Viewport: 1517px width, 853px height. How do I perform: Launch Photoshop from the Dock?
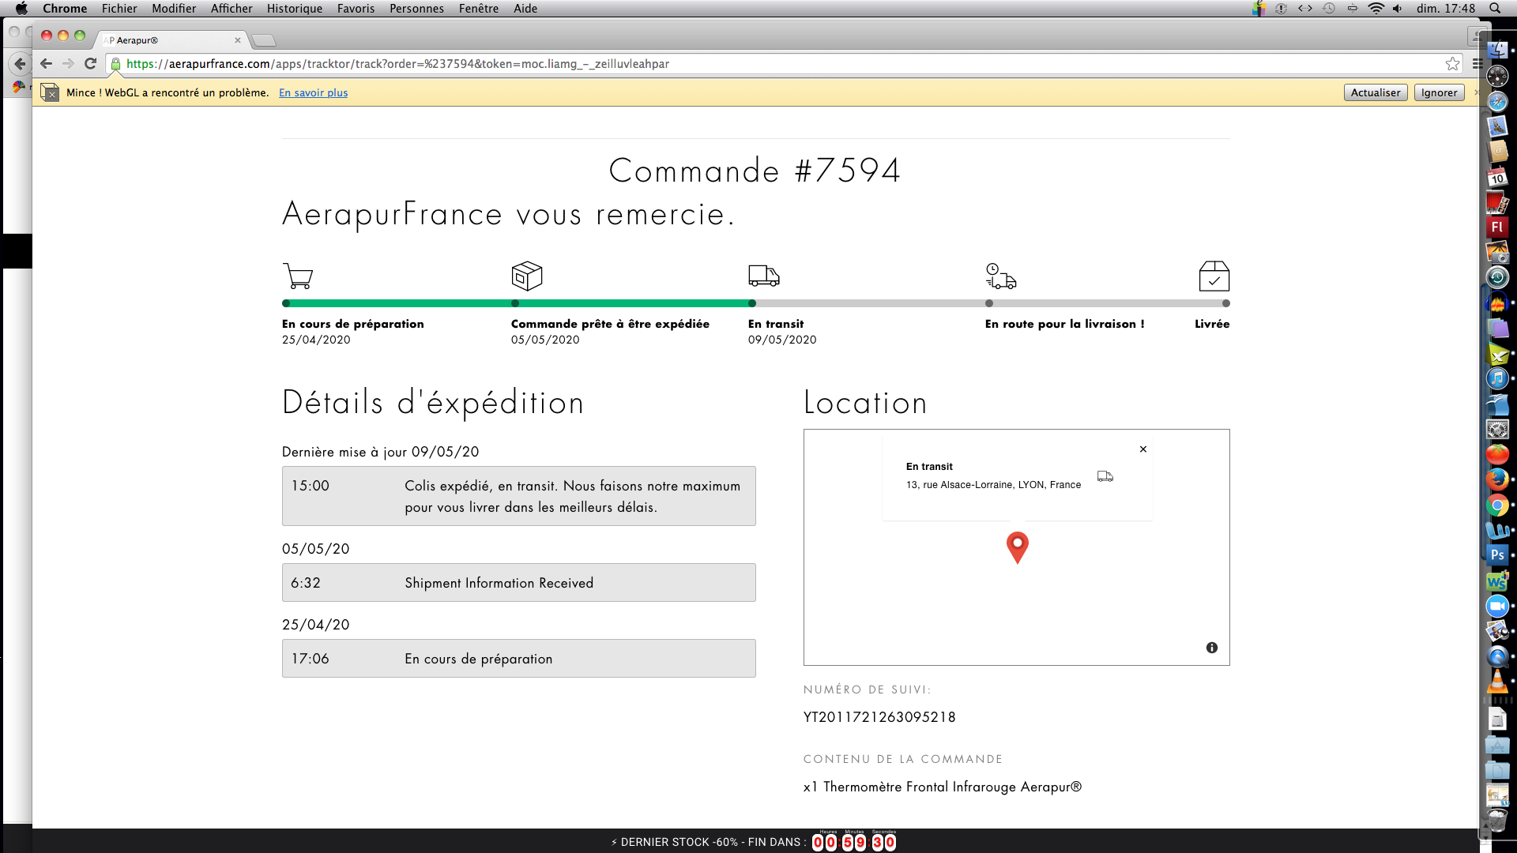tap(1497, 555)
